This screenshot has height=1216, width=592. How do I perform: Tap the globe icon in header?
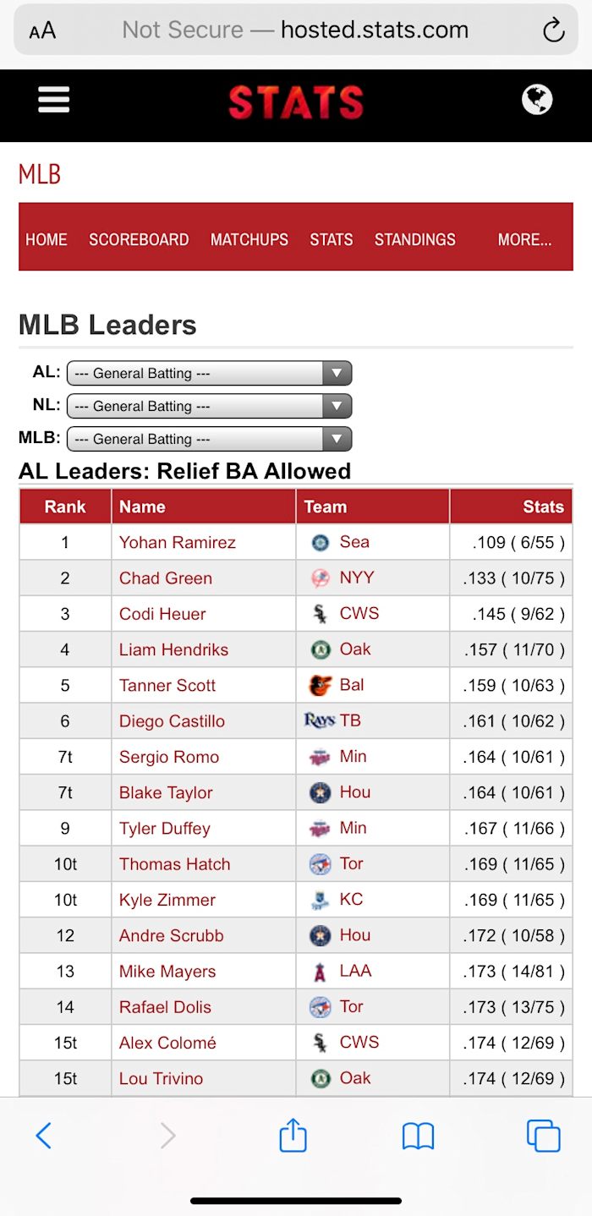pos(537,100)
